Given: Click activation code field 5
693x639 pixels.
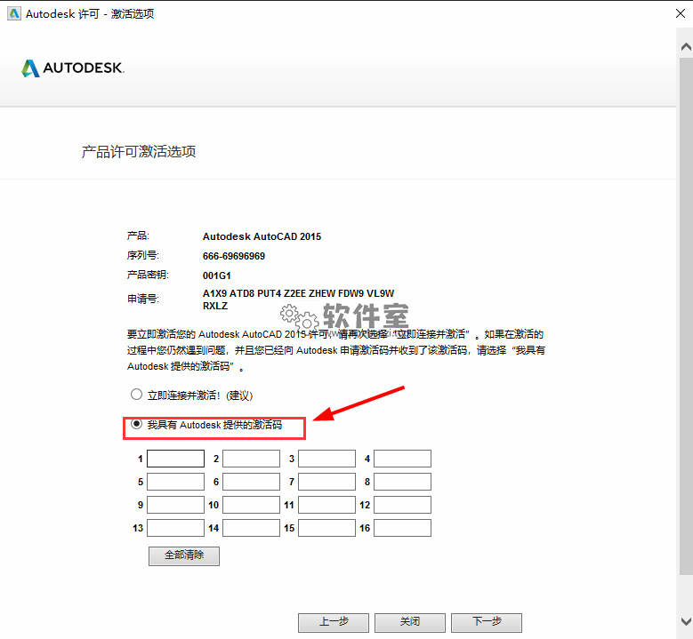Looking at the screenshot, I should pyautogui.click(x=175, y=482).
